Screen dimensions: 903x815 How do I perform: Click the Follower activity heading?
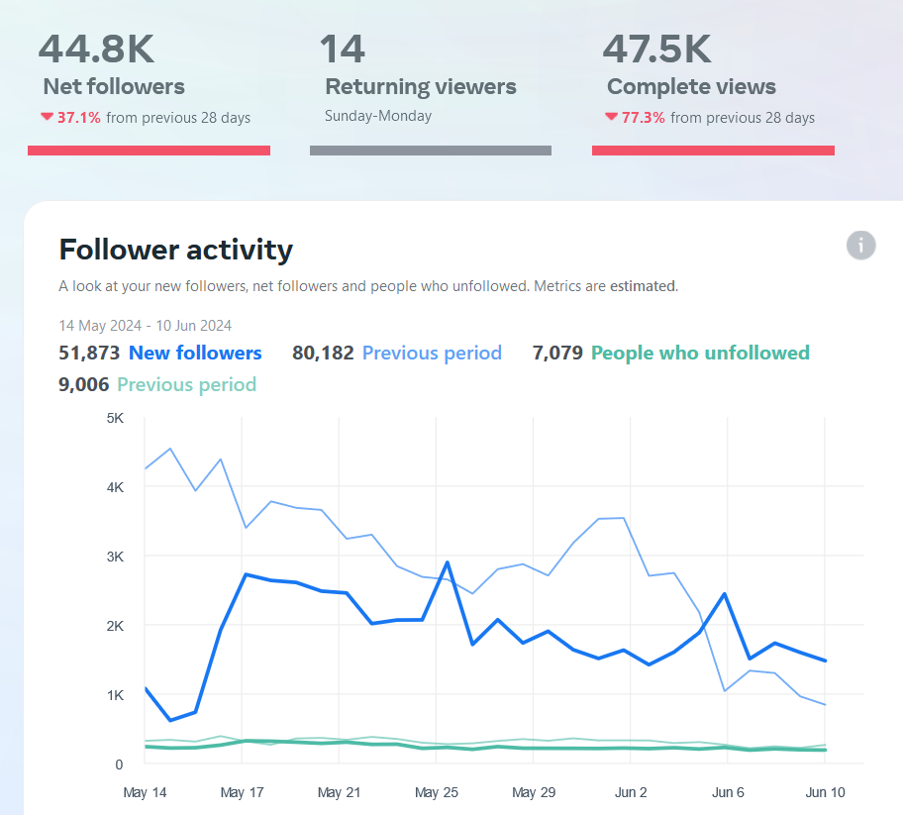(176, 249)
